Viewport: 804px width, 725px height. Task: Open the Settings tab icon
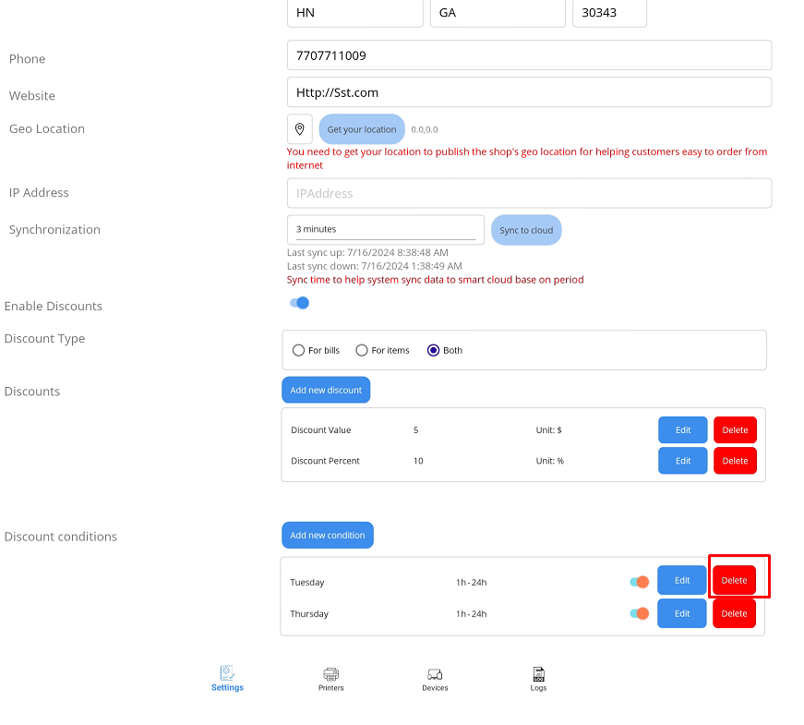point(227,674)
